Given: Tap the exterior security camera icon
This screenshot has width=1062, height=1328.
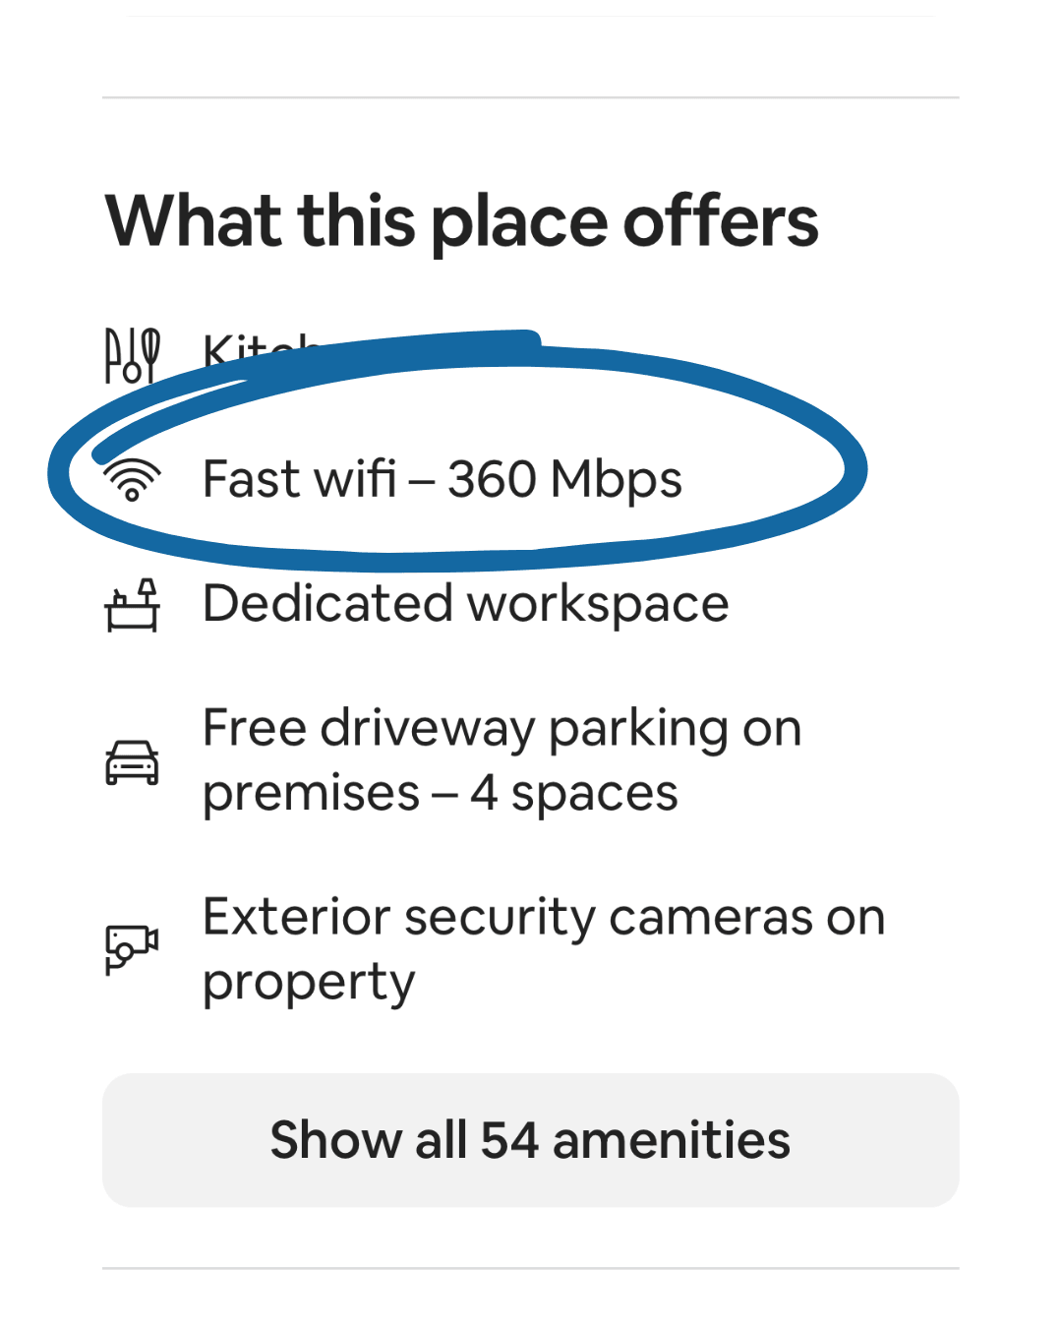Looking at the screenshot, I should pyautogui.click(x=132, y=949).
